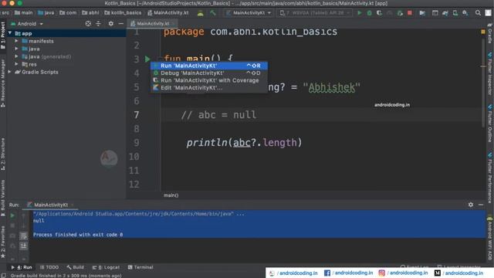Click the Sync Project with Gradle icon
Screen dimensions: 494x278
445,13
